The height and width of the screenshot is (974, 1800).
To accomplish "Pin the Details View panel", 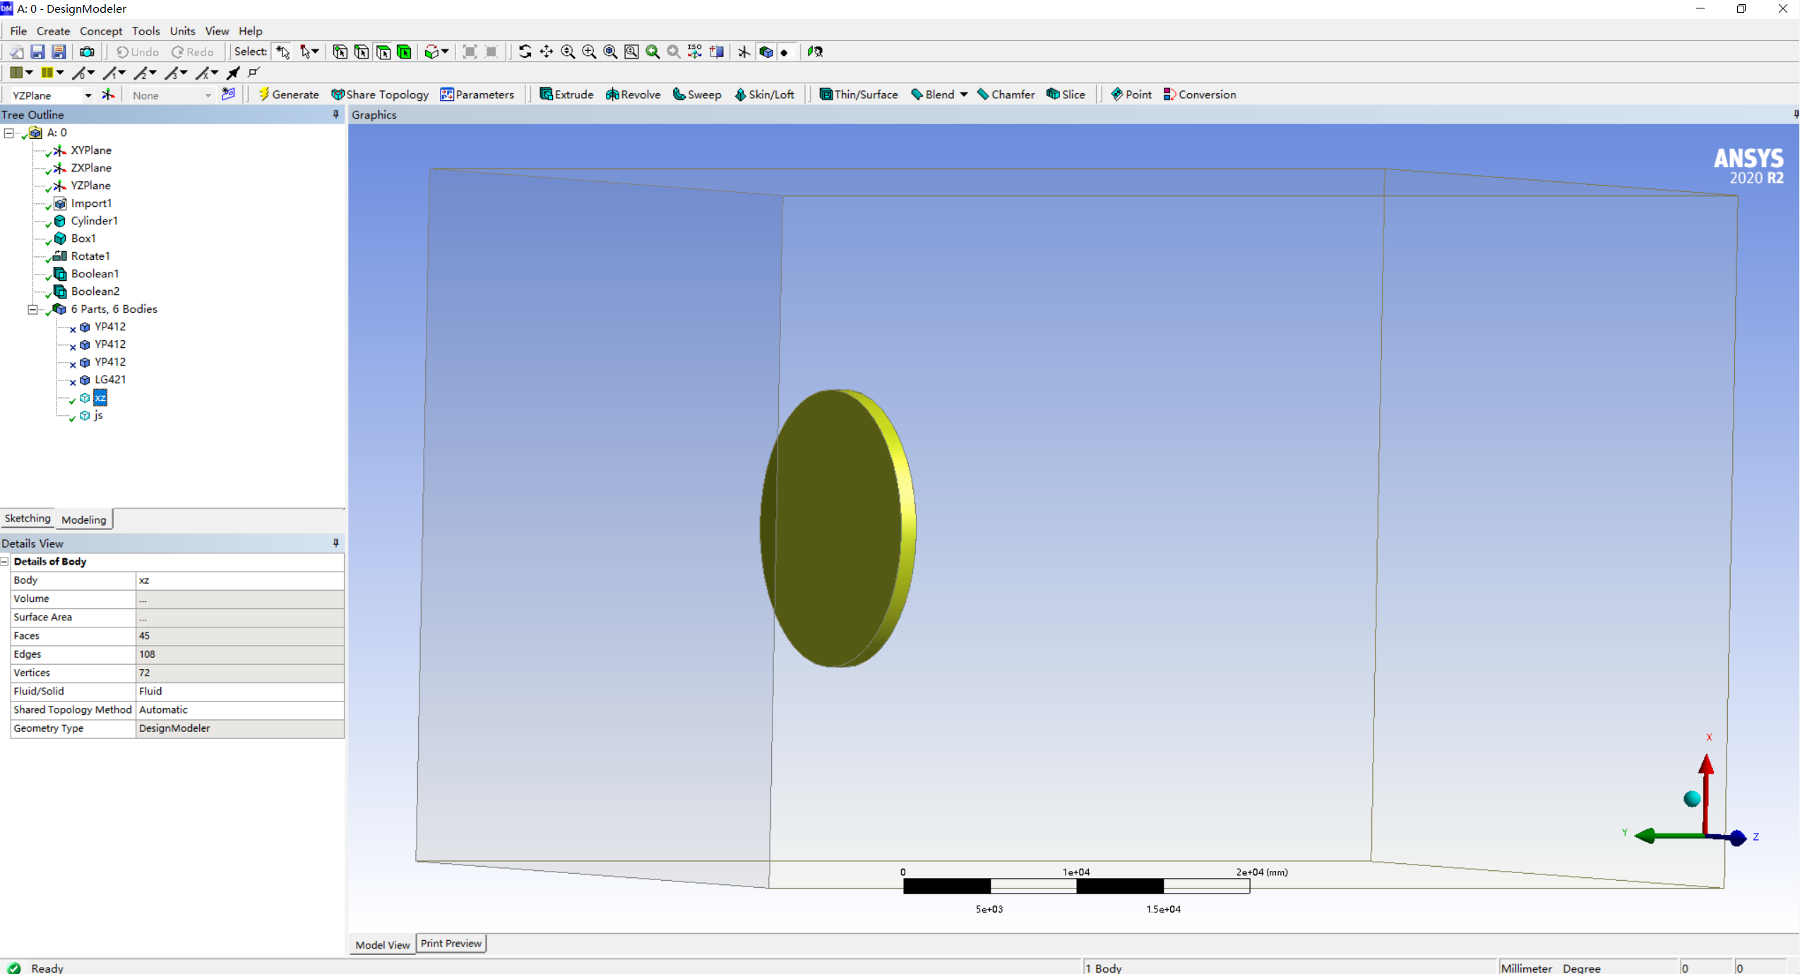I will tap(335, 543).
